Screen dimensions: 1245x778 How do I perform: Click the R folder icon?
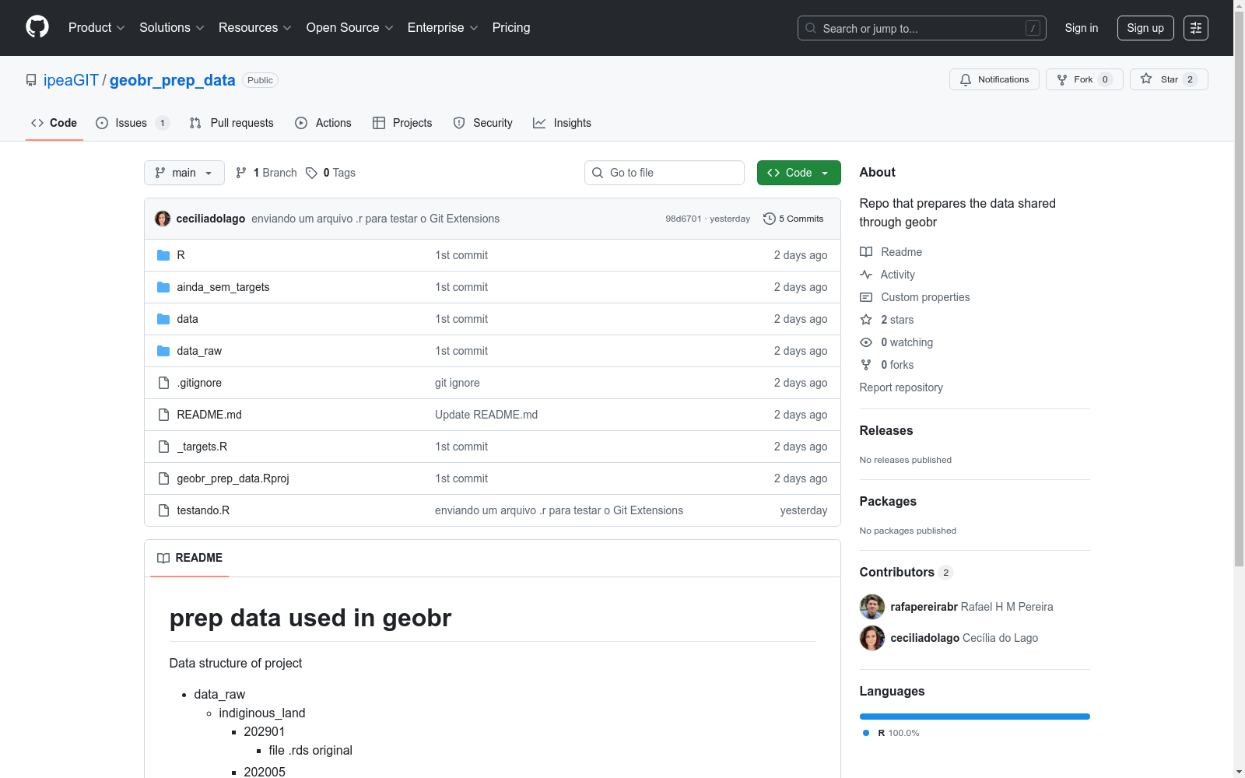click(x=163, y=255)
